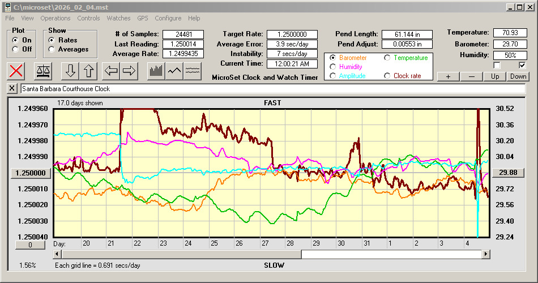Click the right arrow toolbar button
This screenshot has height=283, width=538.
click(129, 71)
